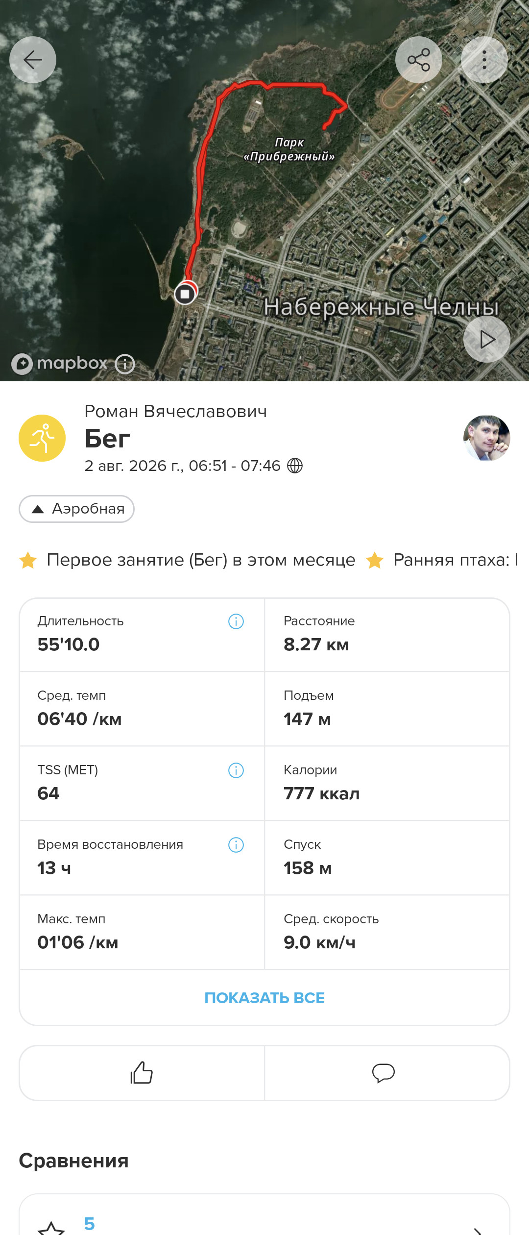The height and width of the screenshot is (1235, 529).
Task: Open the Расстояние 8.27 км cell
Action: click(x=387, y=635)
